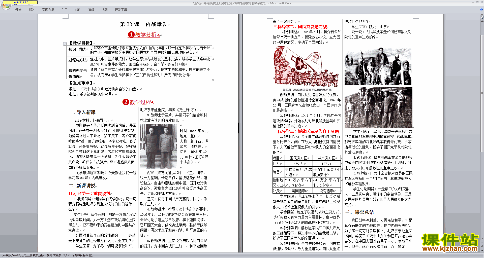The height and width of the screenshot is (258, 484).
Task: Click the table cell 127万
Action: [x=326, y=164]
